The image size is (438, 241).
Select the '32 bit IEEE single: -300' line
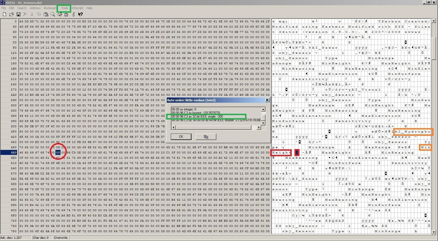click(197, 116)
